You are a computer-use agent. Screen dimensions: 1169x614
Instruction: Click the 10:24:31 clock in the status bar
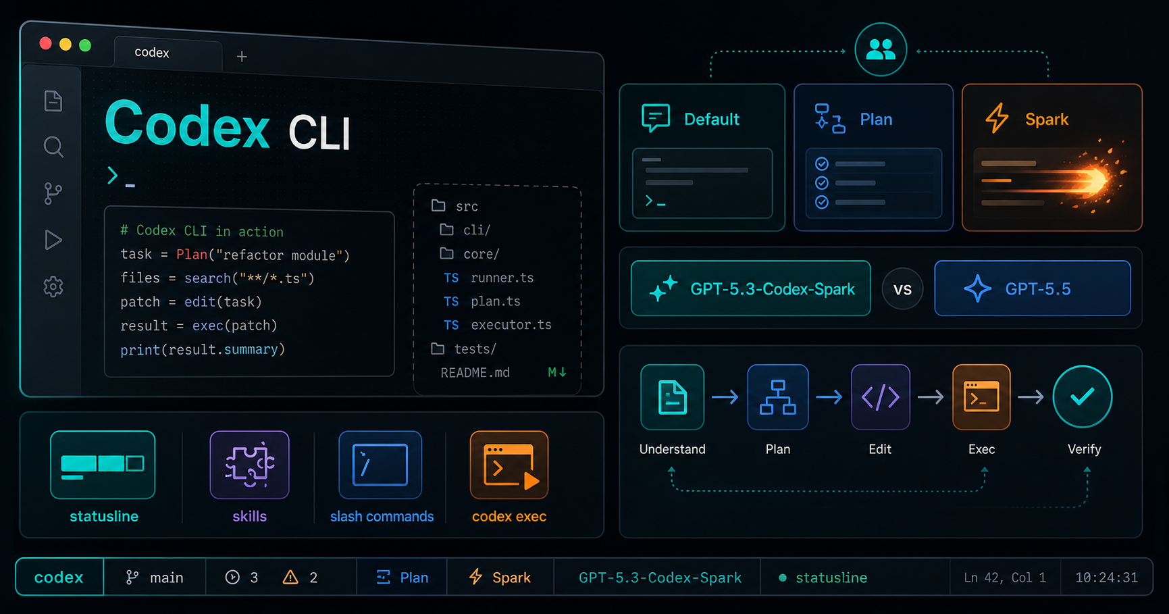click(x=1106, y=578)
